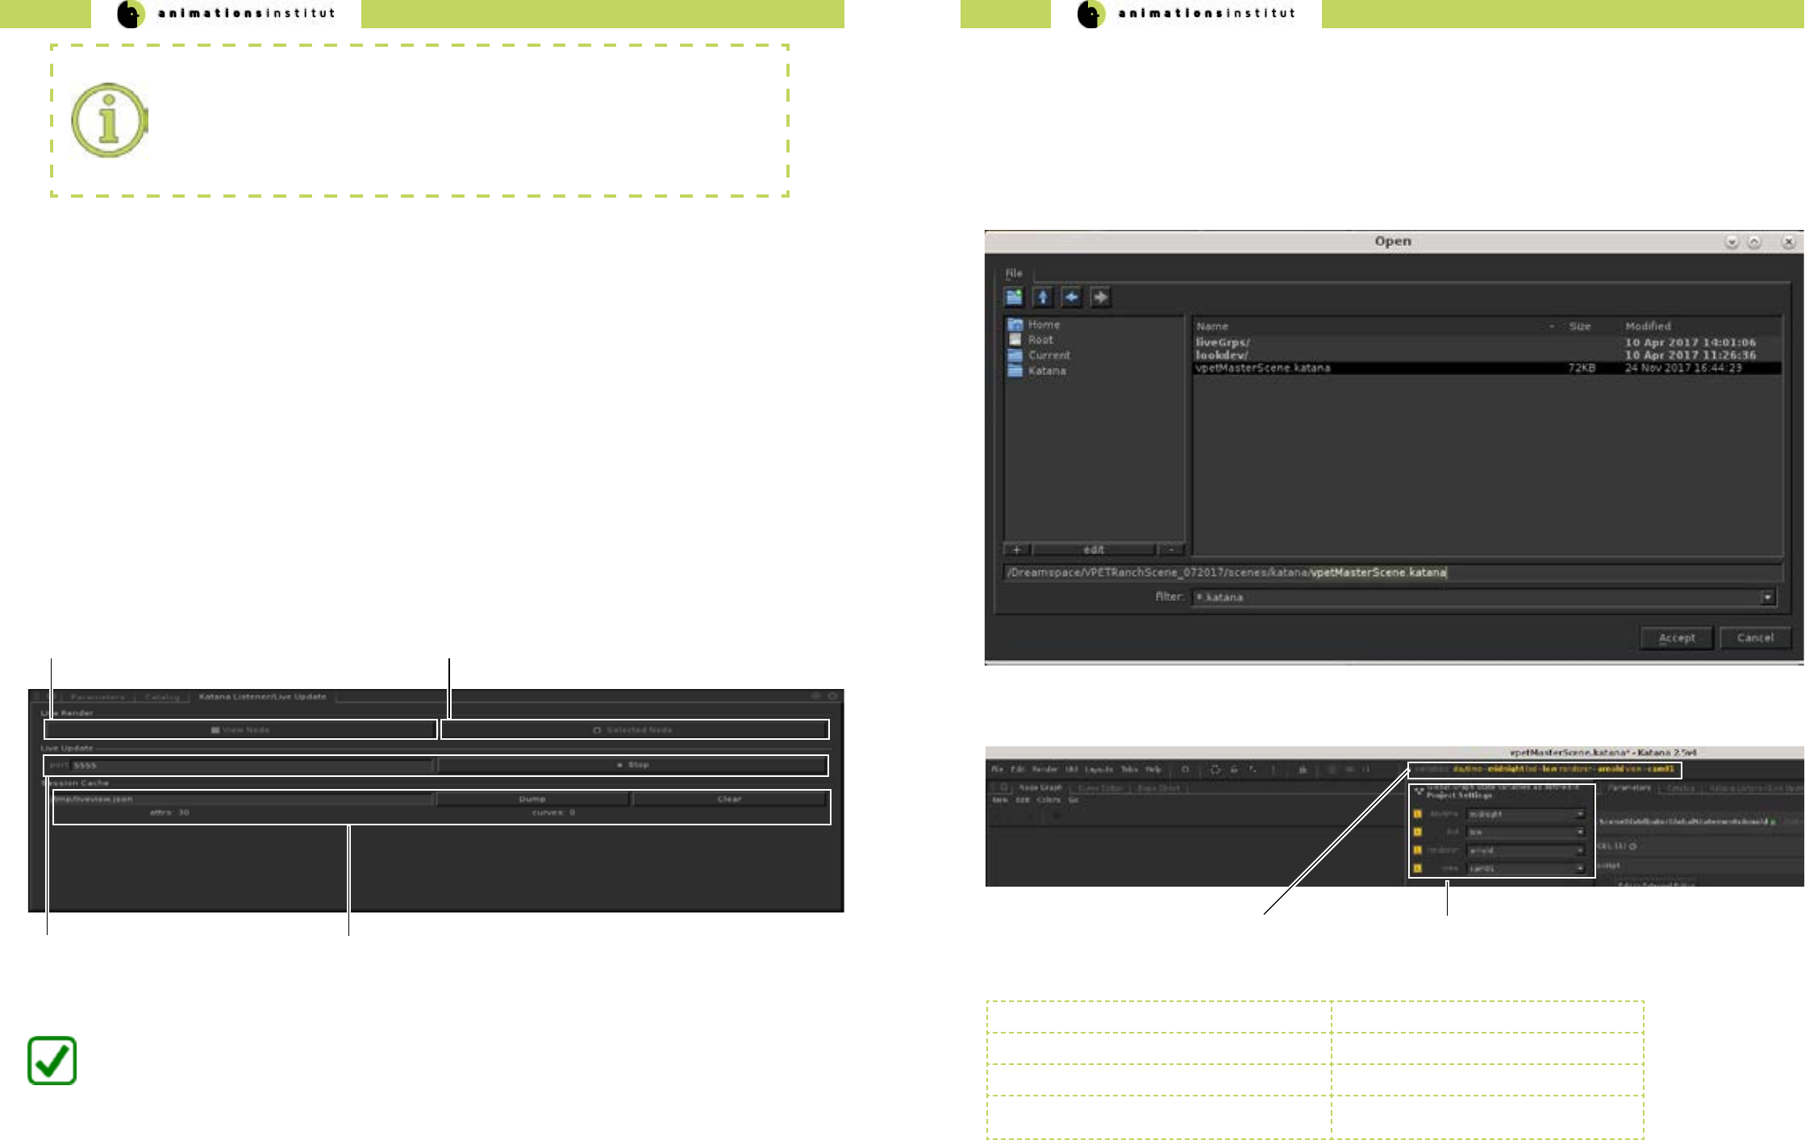Expand the Filter *.katana dropdown
Image resolution: width=1805 pixels, height=1140 pixels.
pos(1767,598)
